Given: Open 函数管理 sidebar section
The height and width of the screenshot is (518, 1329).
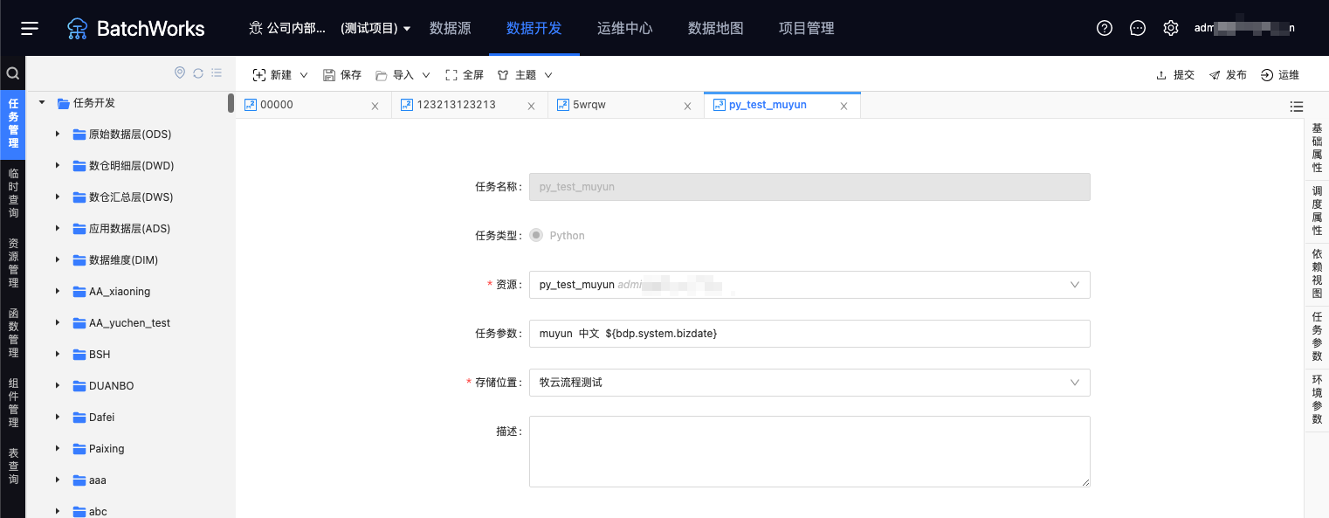Looking at the screenshot, I should [13, 333].
